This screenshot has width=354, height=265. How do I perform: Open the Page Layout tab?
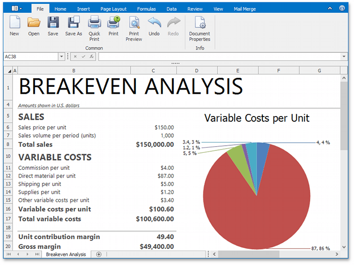point(113,9)
